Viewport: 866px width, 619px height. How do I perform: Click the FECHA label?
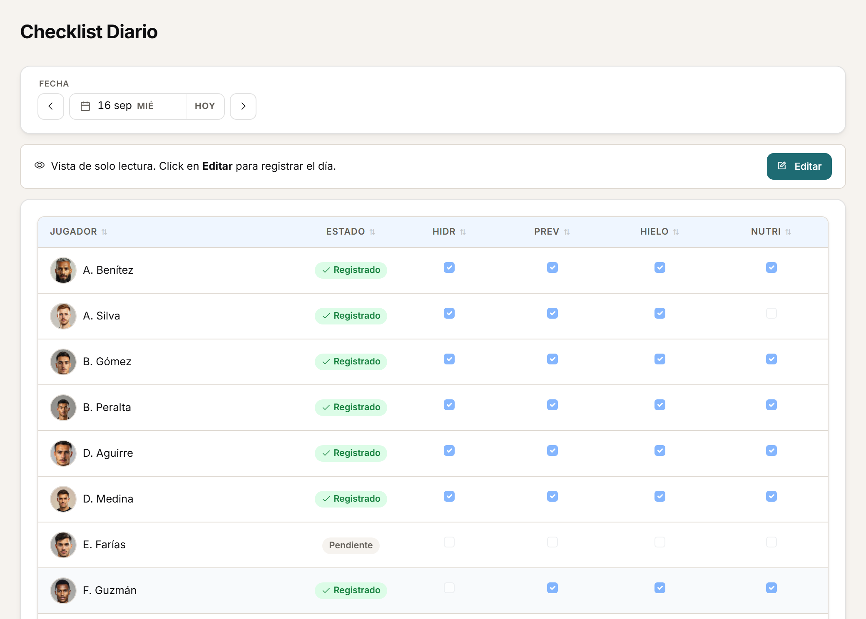(x=54, y=84)
